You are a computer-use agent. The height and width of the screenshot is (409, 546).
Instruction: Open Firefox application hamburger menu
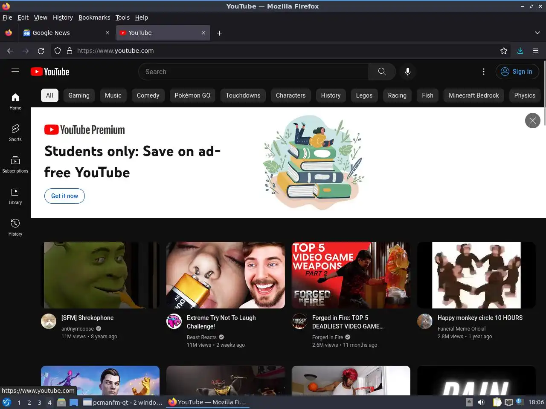[536, 51]
